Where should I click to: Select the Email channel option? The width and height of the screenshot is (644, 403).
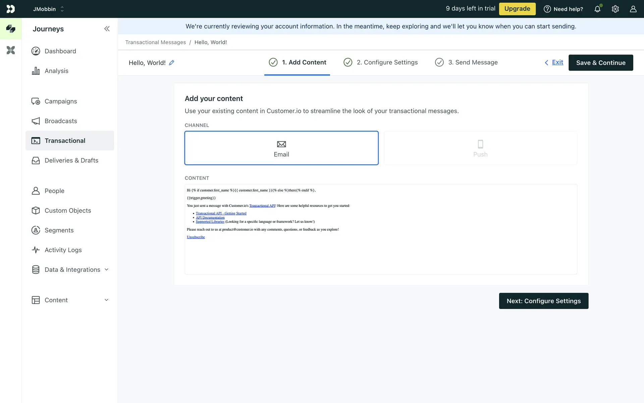click(281, 148)
